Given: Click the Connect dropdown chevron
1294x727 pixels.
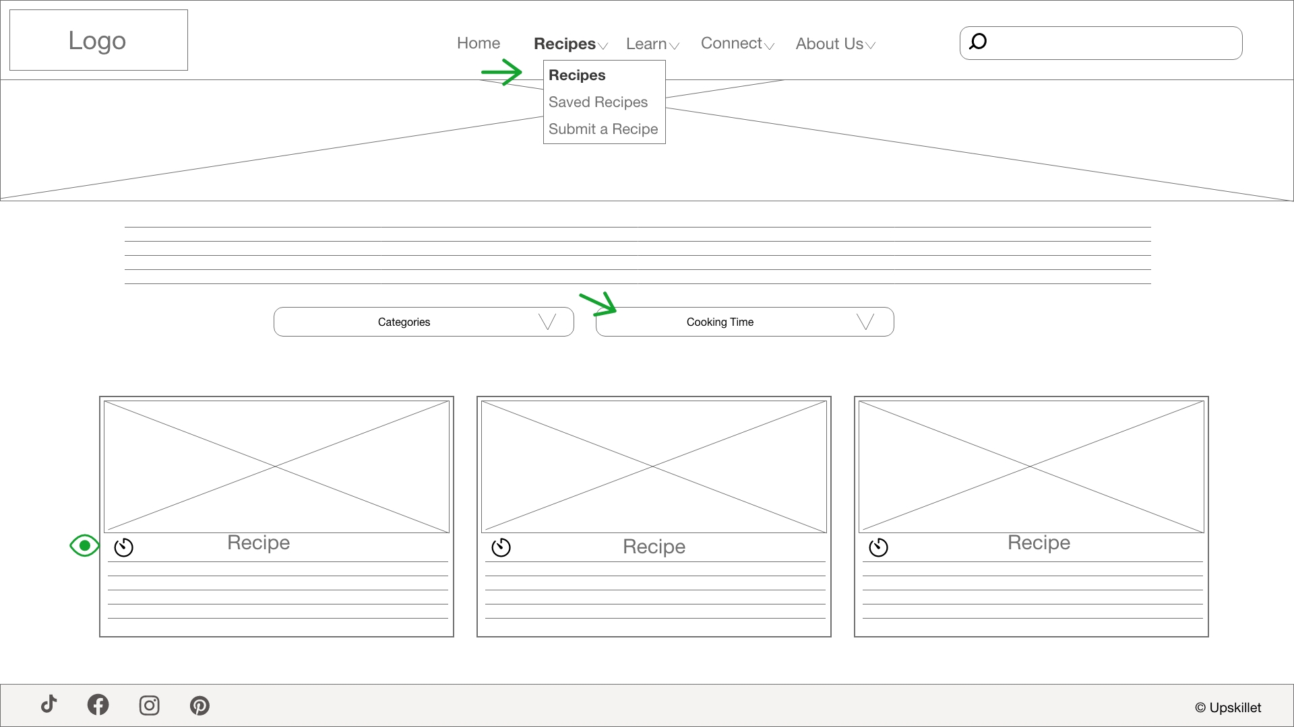Looking at the screenshot, I should tap(771, 45).
